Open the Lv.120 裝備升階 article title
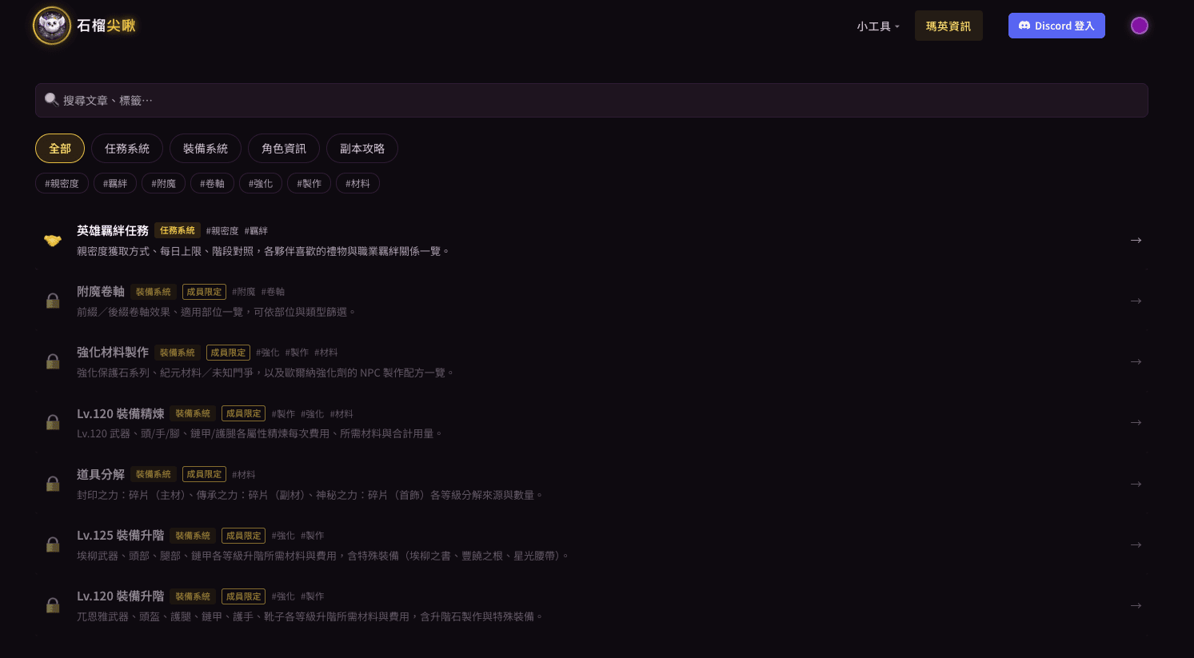This screenshot has height=658, width=1194. [121, 596]
